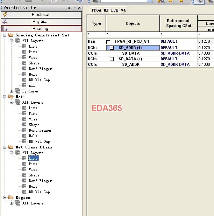Expand All Layers under Region
Image resolution: width=214 pixels, height=216 pixels.
pyautogui.click(x=12, y=203)
